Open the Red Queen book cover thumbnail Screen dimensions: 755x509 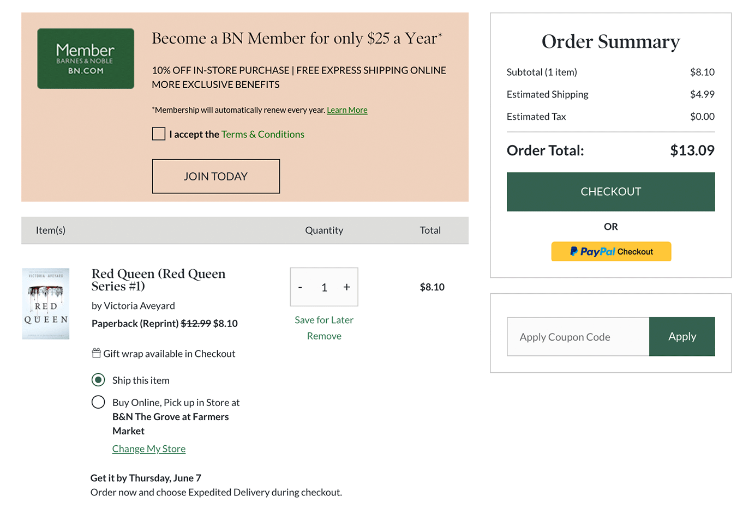(x=46, y=304)
